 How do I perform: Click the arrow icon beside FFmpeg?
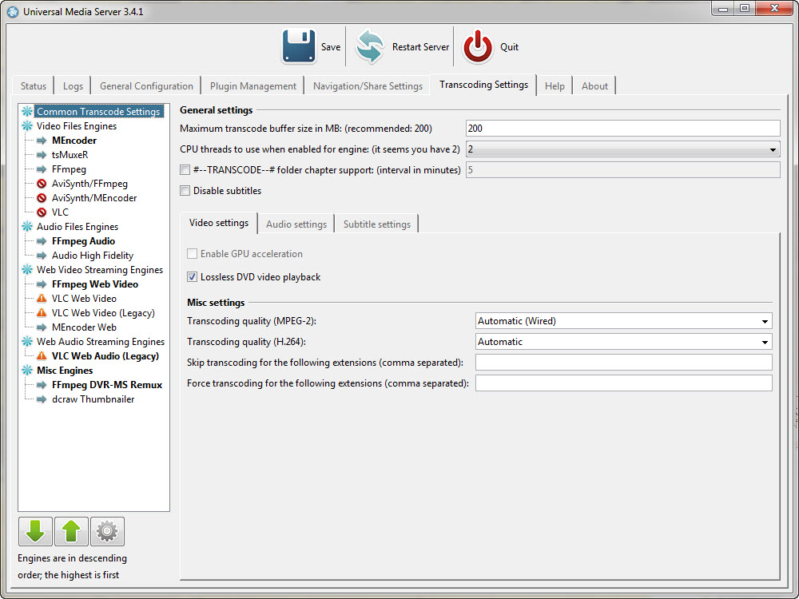click(42, 169)
